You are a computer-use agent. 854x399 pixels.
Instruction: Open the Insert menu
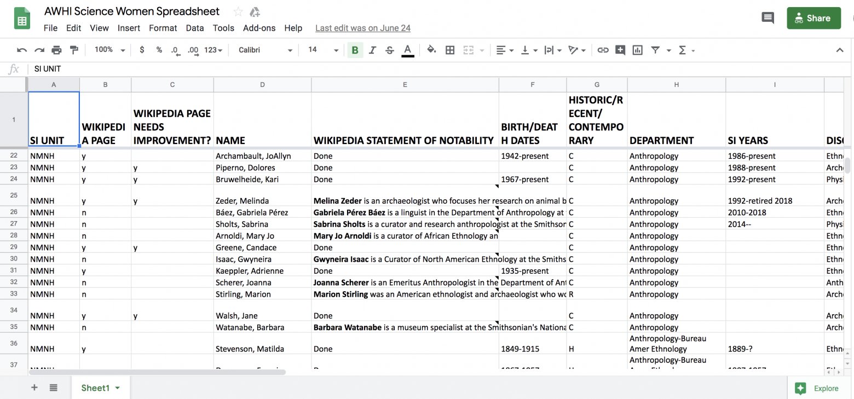click(129, 28)
